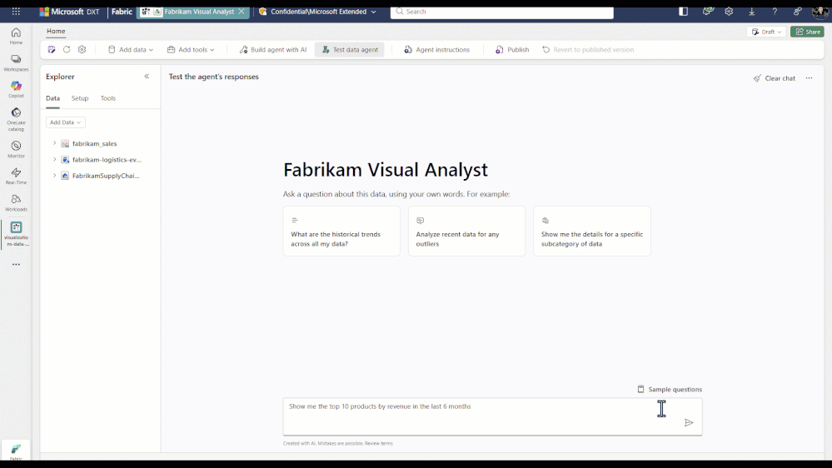The image size is (832, 468).
Task: Click the Fabric logo at sidebar bottom
Action: 16,450
